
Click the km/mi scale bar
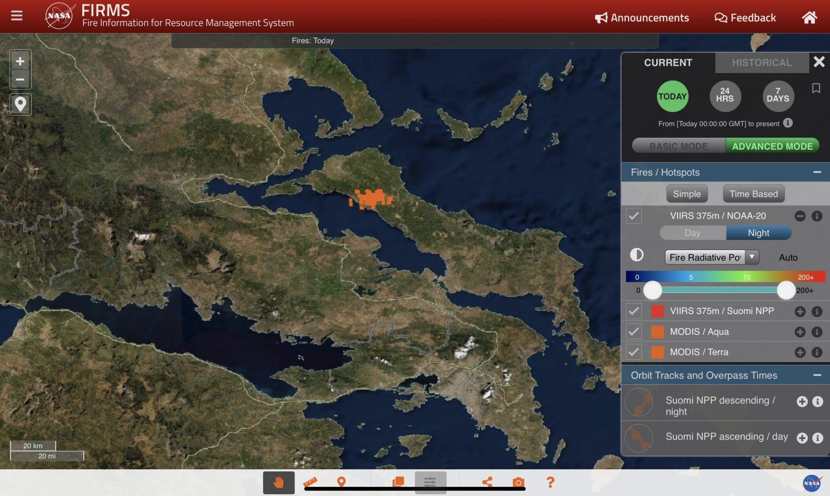tap(47, 451)
